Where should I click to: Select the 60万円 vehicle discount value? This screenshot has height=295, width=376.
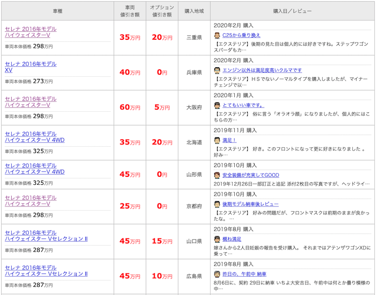[x=130, y=107]
